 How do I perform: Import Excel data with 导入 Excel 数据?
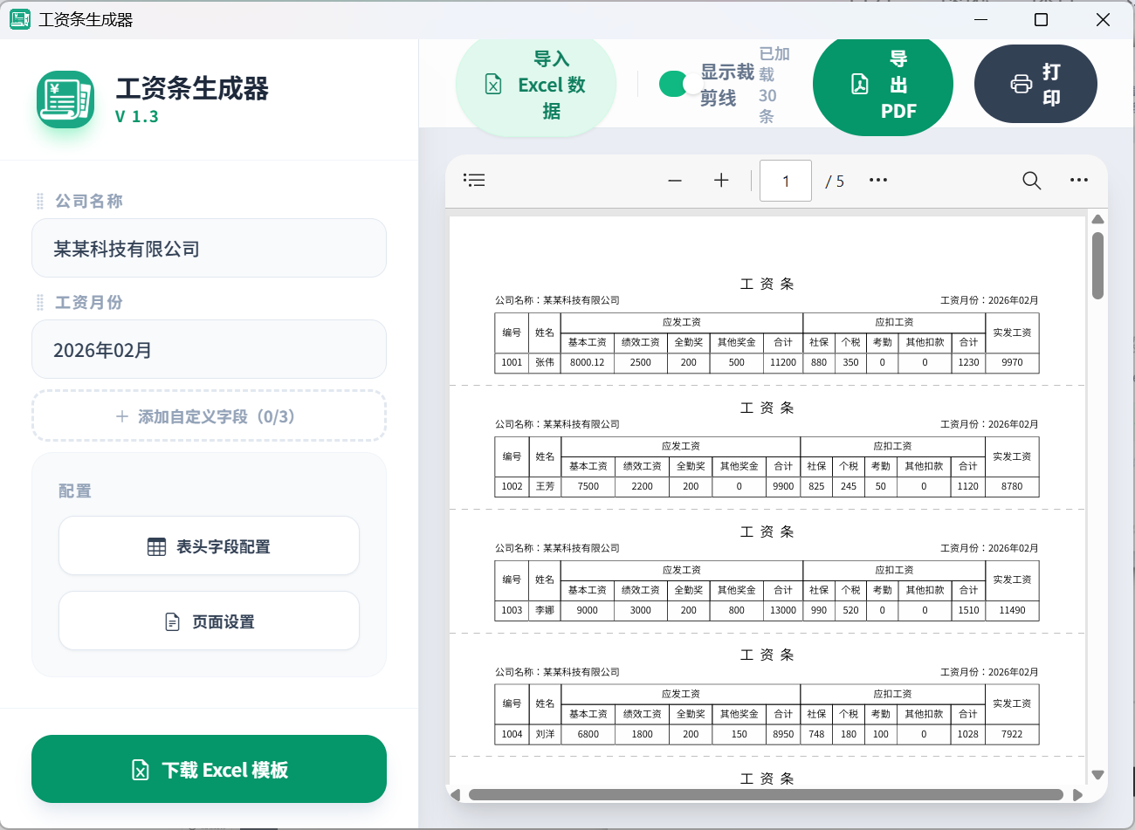tap(536, 85)
